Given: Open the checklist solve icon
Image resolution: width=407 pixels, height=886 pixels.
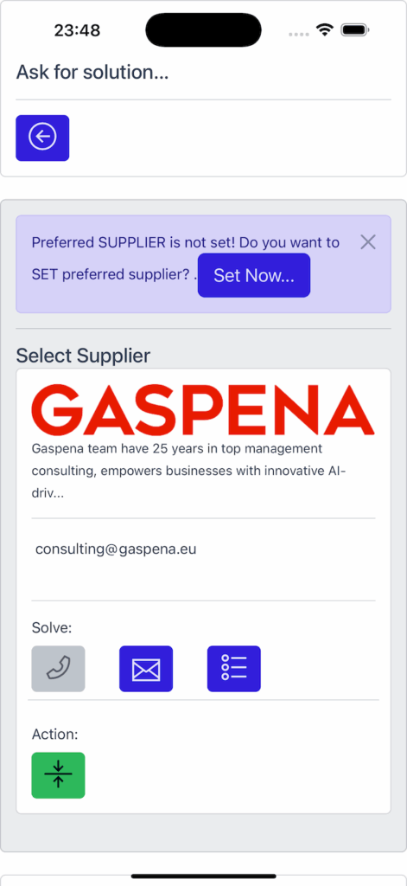Looking at the screenshot, I should (234, 669).
